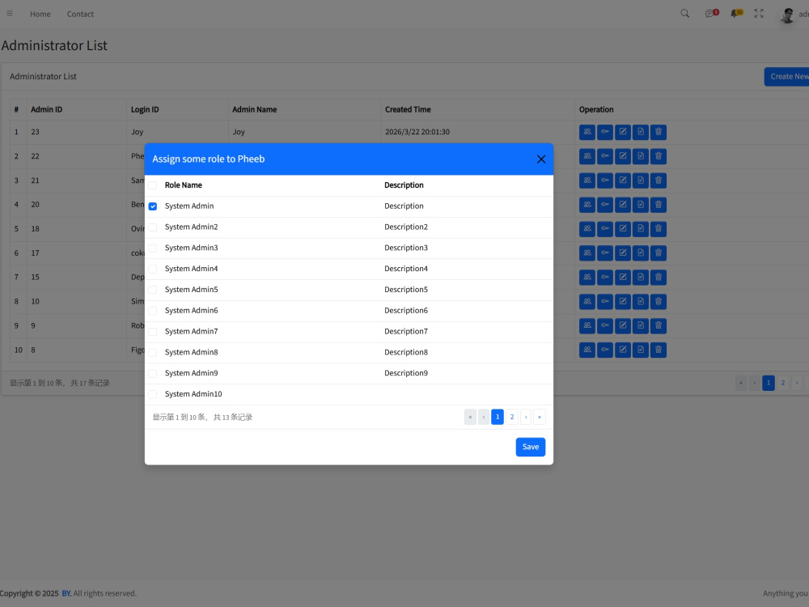Delete Admin ID 22 with trash icon
The image size is (809, 607).
tap(659, 156)
